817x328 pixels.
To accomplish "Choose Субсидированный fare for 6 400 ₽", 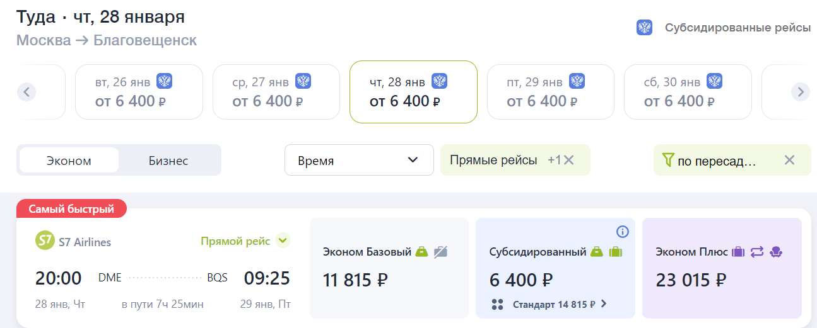I will coord(555,268).
